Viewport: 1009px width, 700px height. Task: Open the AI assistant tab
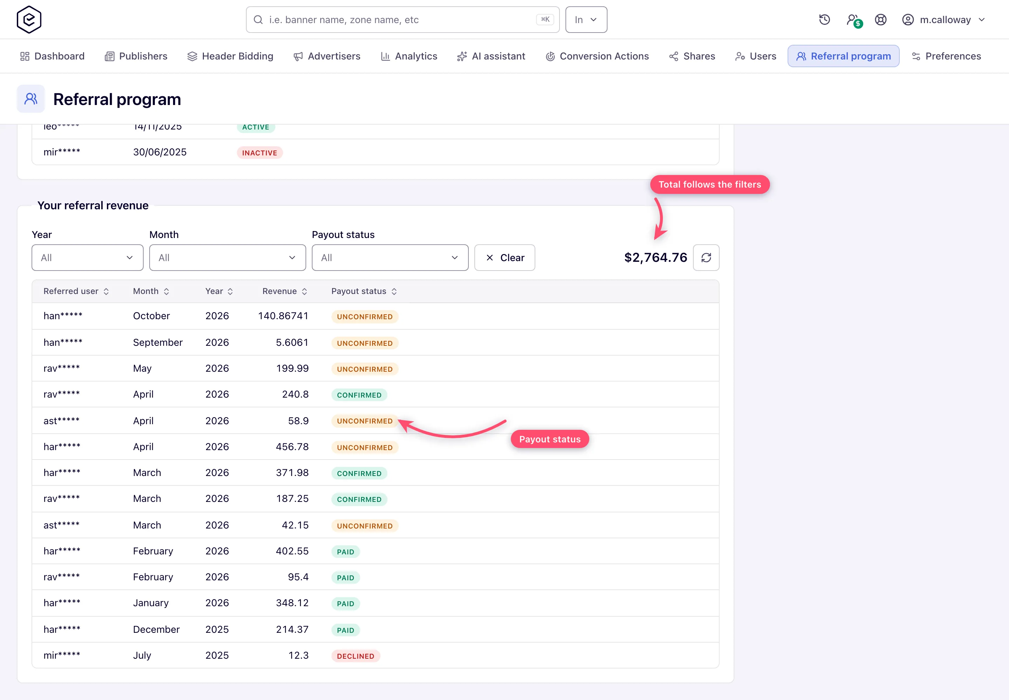pyautogui.click(x=491, y=56)
